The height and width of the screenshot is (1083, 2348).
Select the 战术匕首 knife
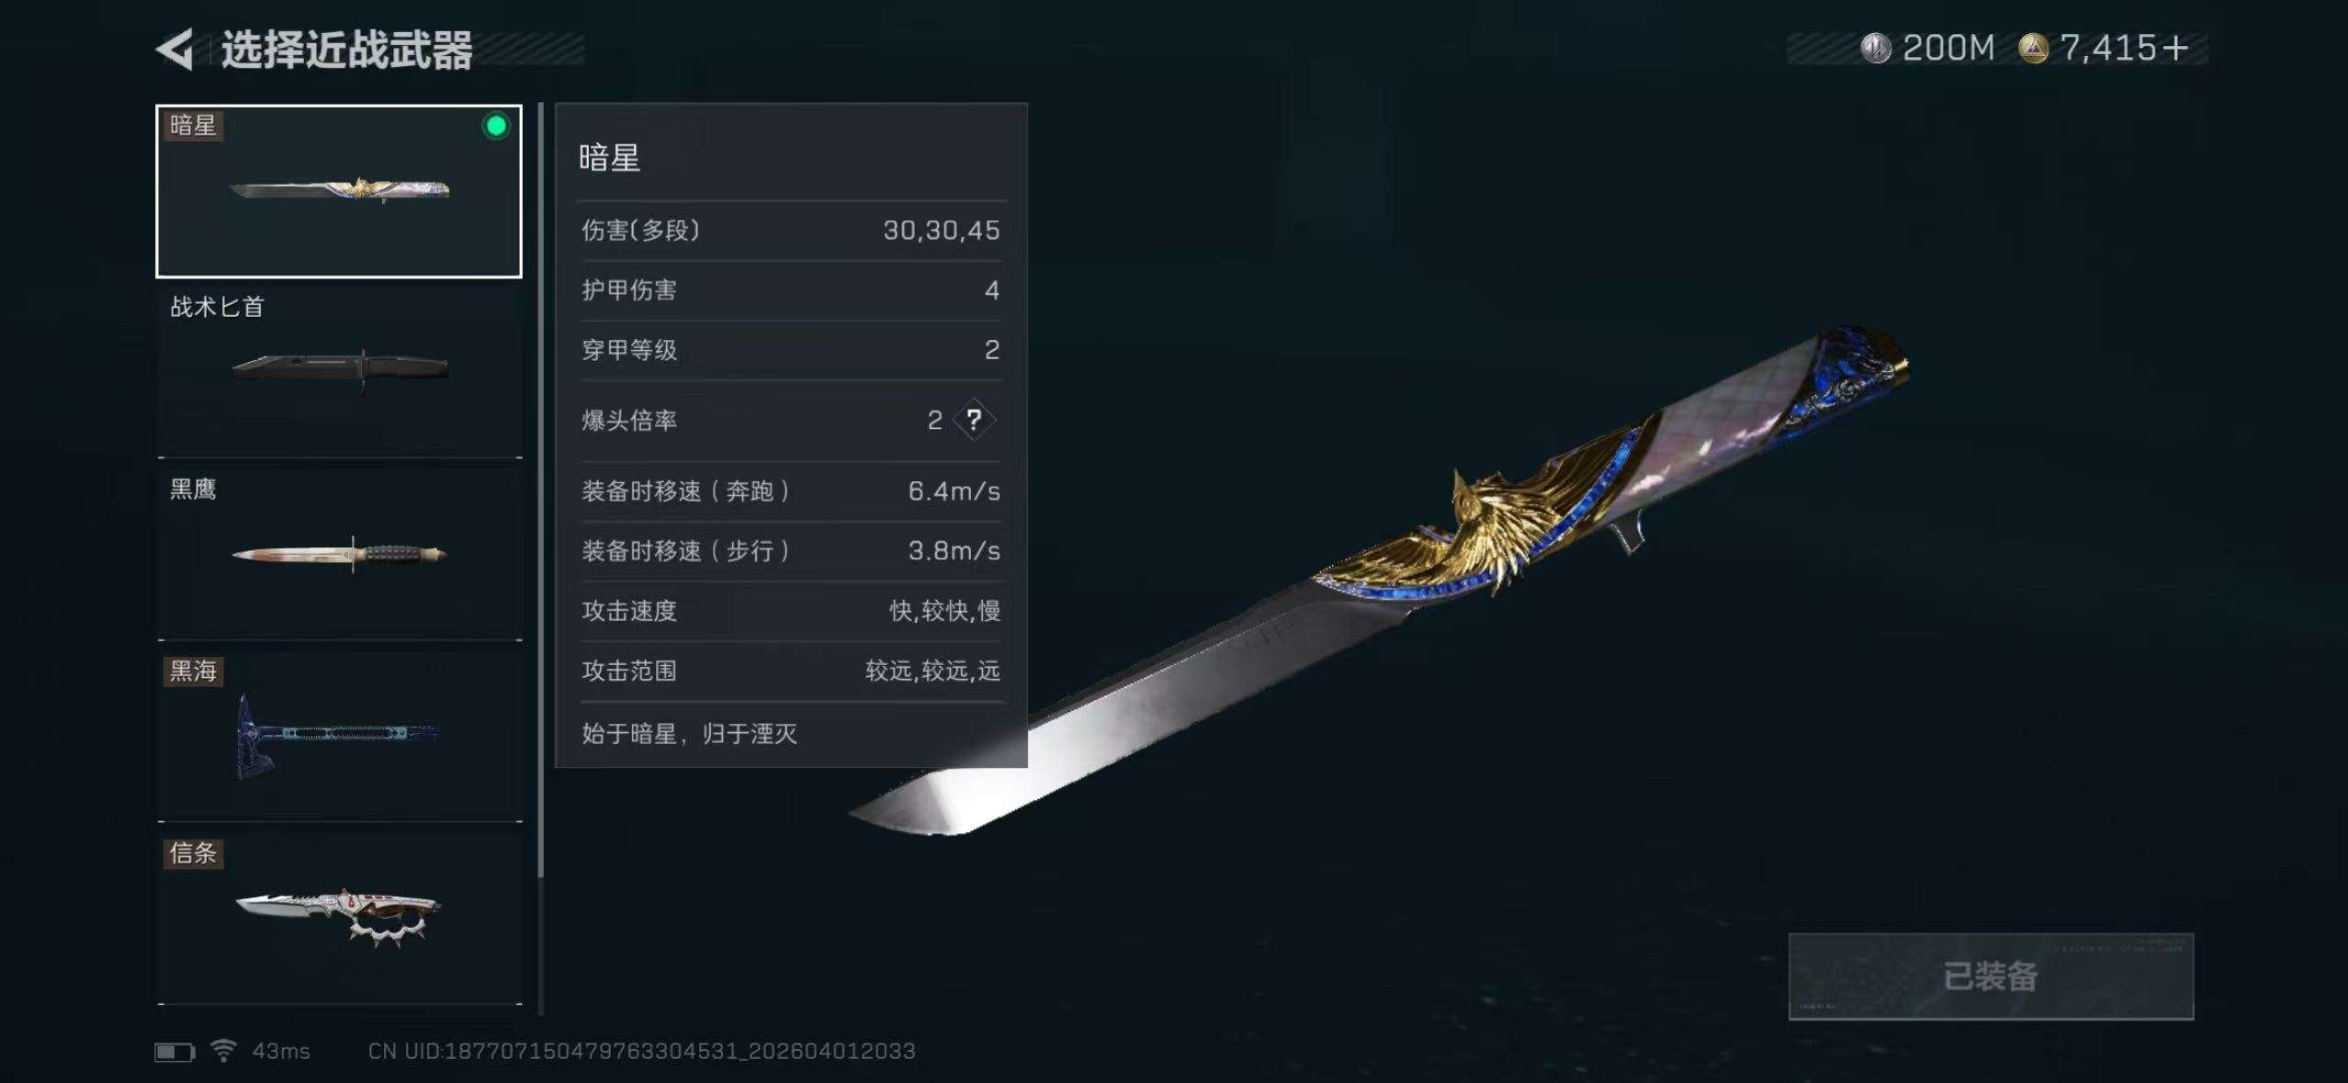340,373
